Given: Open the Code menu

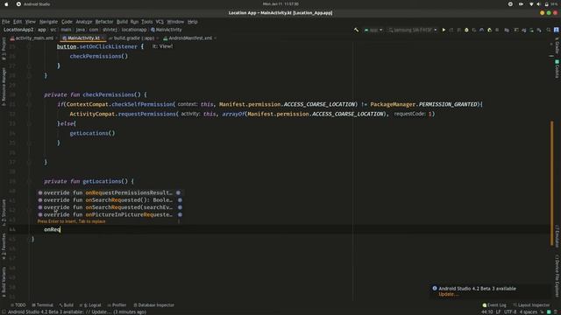Looking at the screenshot, I should 67,22.
